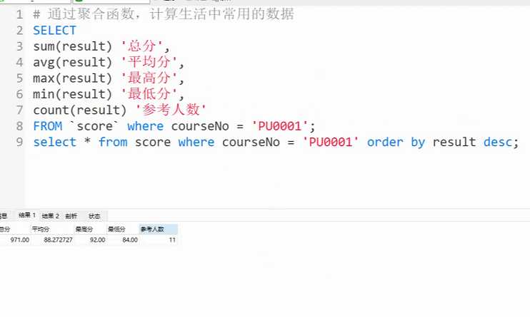Select the 平均分 column header
This screenshot has width=530, height=317.
(52, 229)
